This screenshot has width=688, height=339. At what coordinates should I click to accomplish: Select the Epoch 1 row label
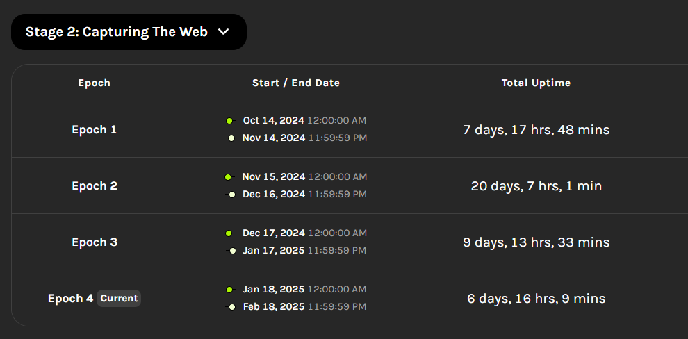tap(94, 130)
